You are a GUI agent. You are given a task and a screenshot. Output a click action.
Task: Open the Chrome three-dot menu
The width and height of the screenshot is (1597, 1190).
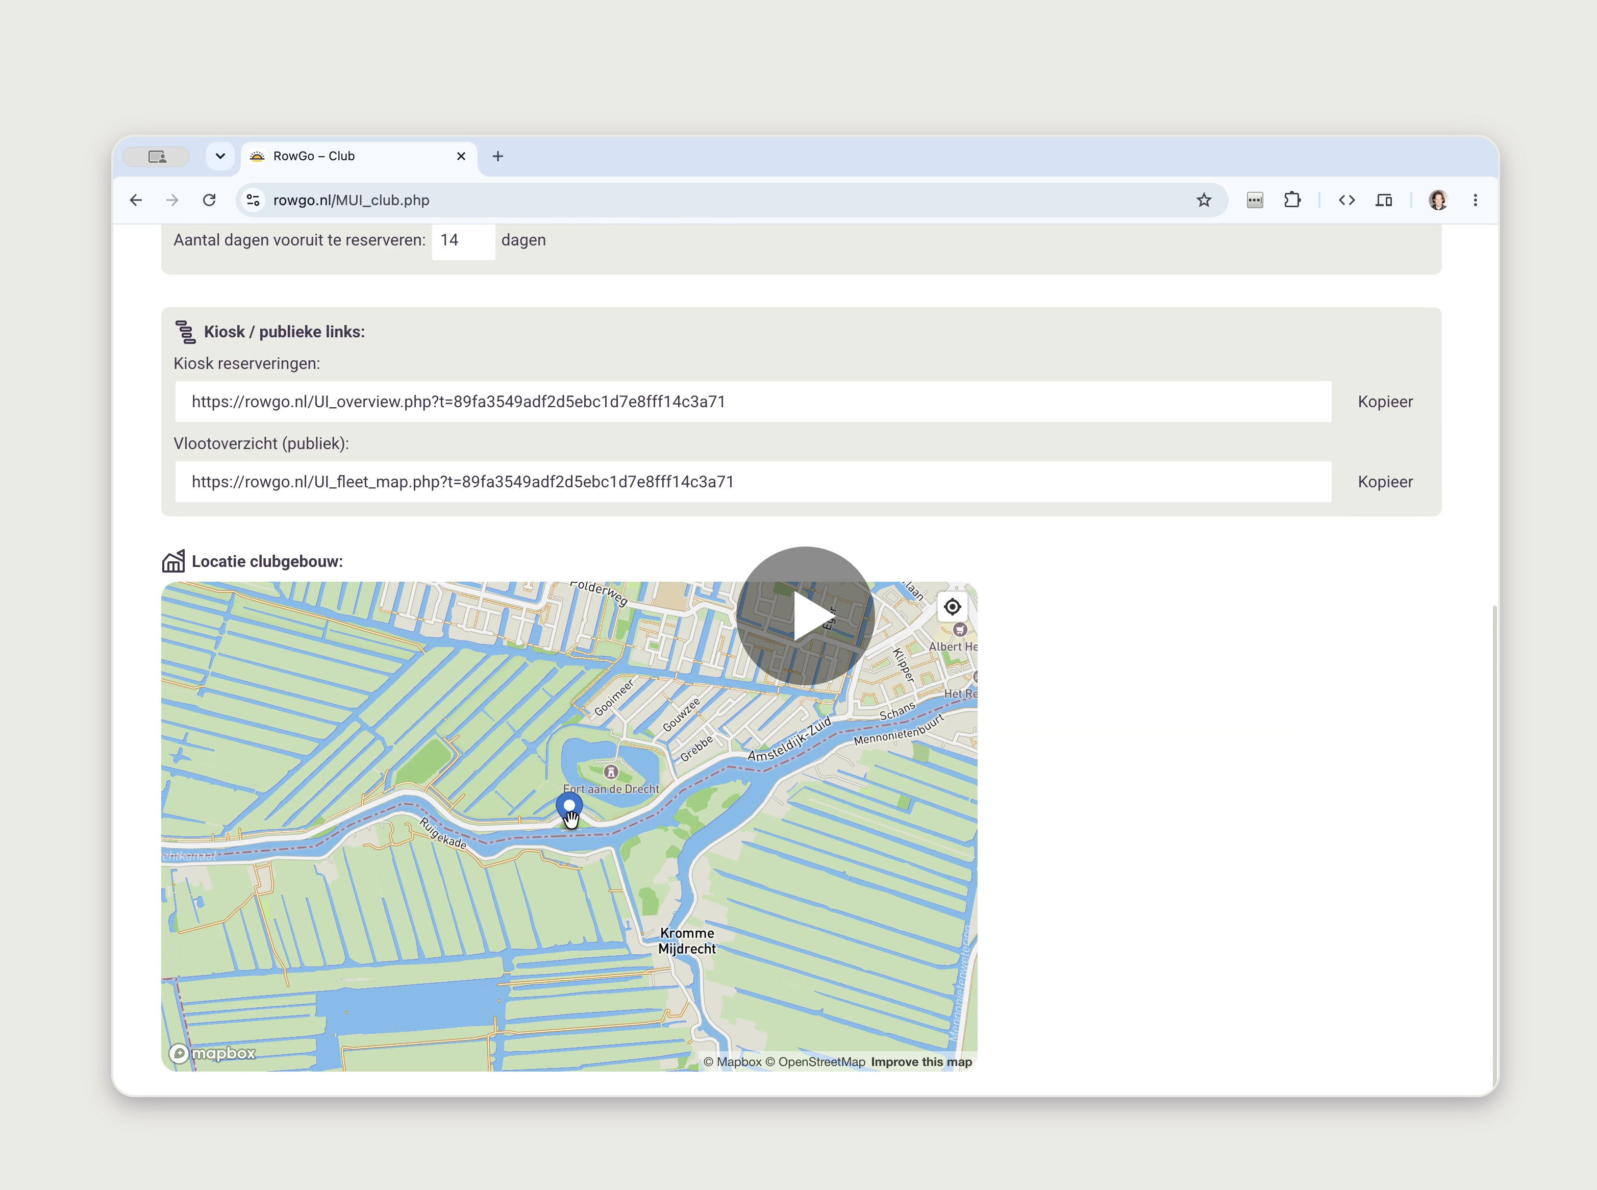click(1475, 200)
